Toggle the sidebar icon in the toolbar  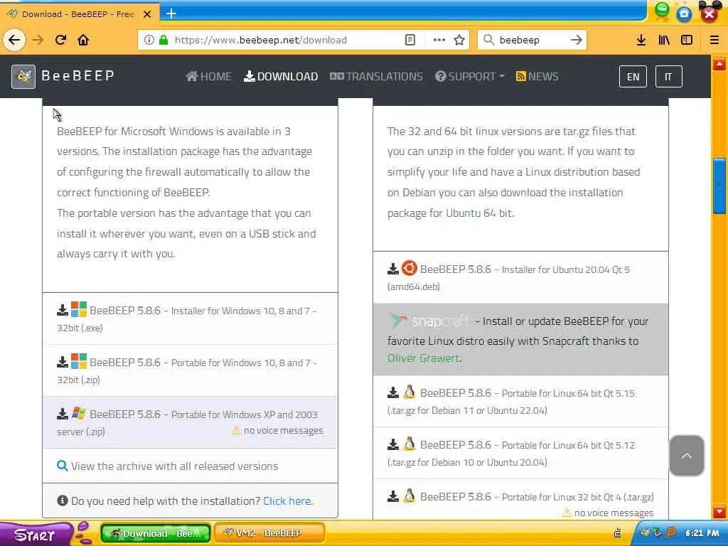pos(687,40)
